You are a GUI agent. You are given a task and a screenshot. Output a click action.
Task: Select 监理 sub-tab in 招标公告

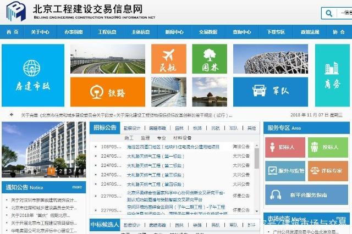(145, 138)
